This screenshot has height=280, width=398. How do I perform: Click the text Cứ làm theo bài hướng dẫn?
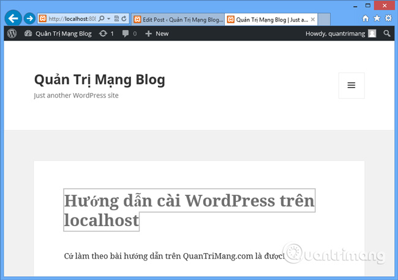pyautogui.click(x=106, y=256)
